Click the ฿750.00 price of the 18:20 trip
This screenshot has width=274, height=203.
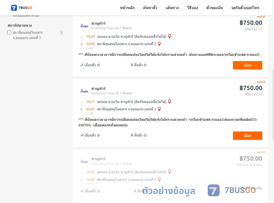pos(251,23)
